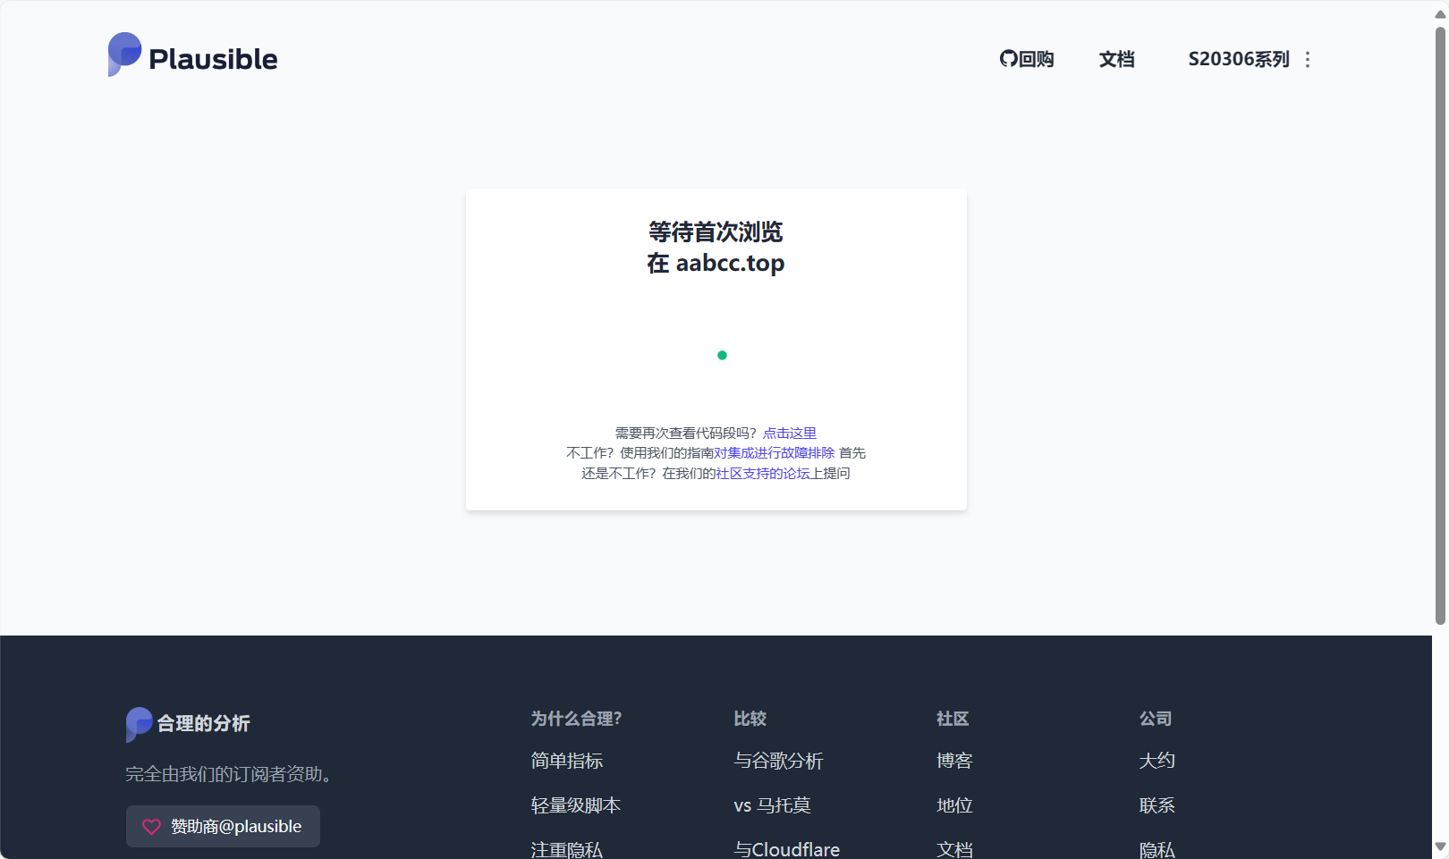Open the 轻量级脚本 footer link

[575, 805]
